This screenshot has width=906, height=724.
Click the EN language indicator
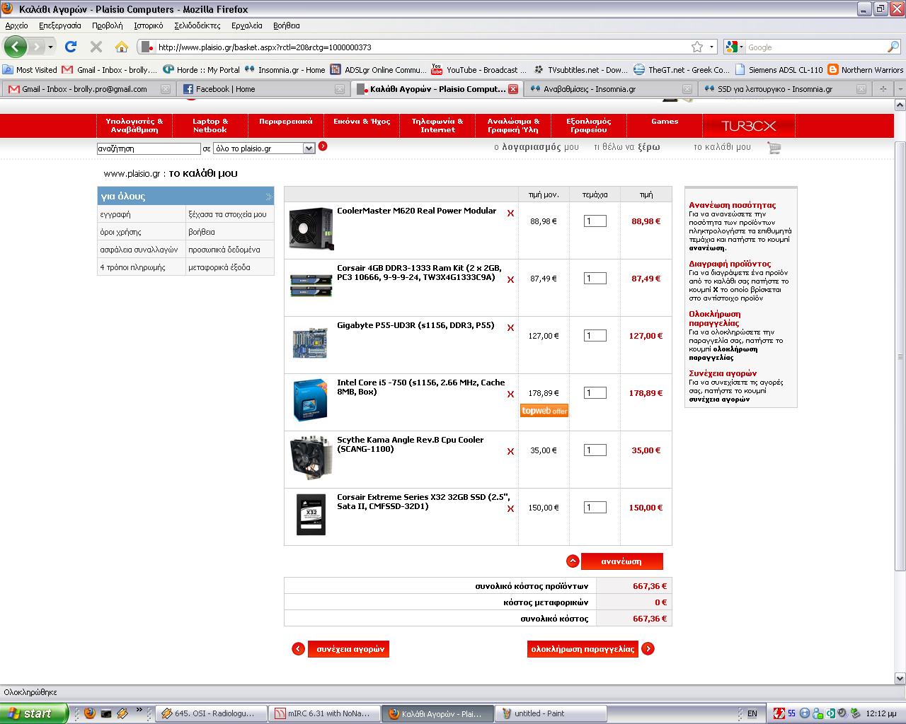[x=752, y=713]
